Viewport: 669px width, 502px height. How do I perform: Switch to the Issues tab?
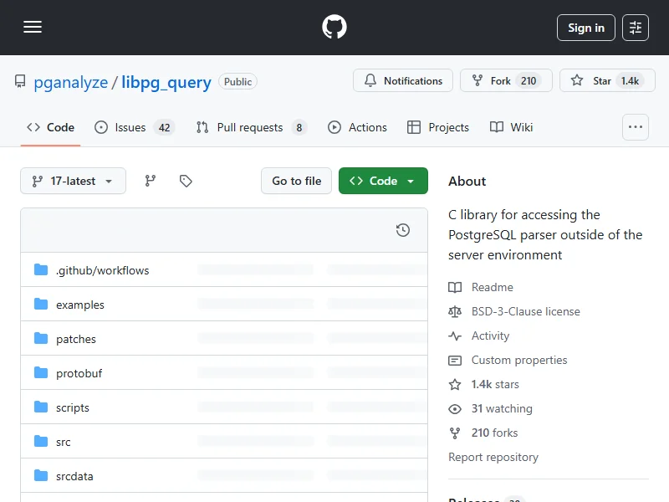133,127
